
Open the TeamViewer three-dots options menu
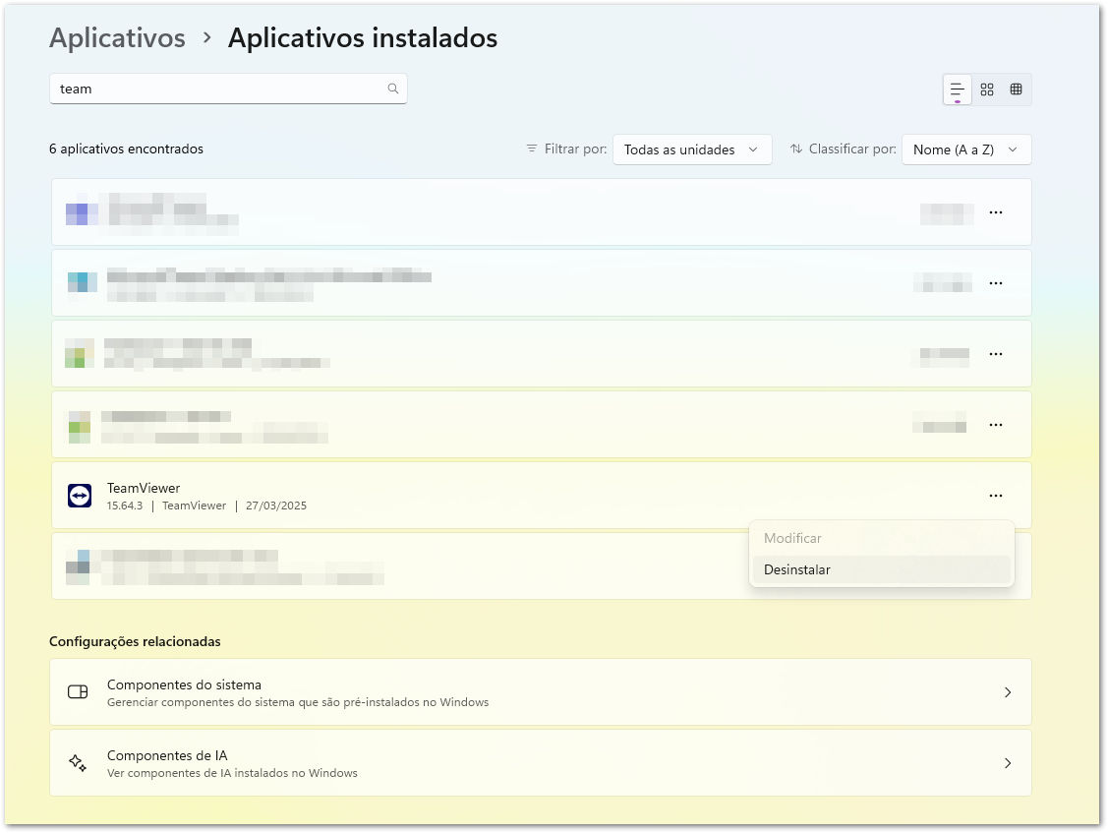(x=996, y=496)
